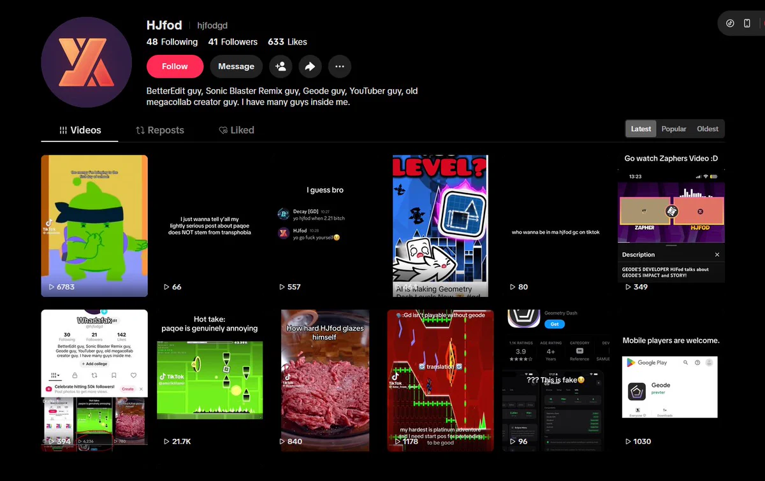Click the profile bio text
The height and width of the screenshot is (481, 765).
(282, 96)
